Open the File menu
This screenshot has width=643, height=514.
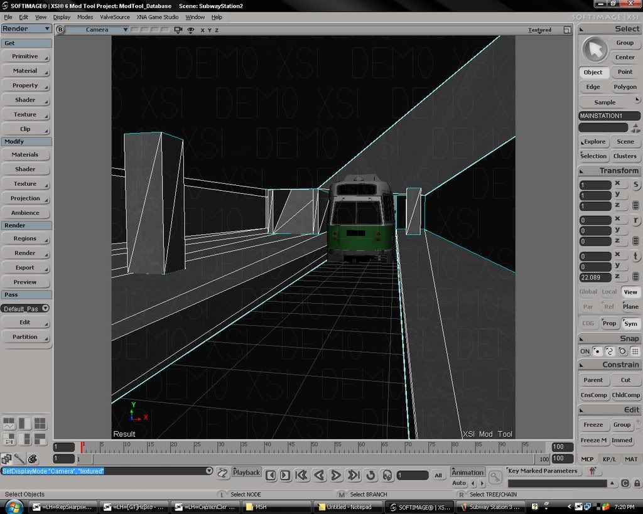8,17
